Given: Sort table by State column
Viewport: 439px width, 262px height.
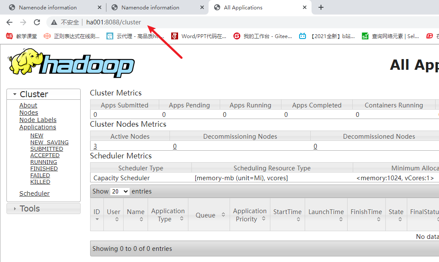Looking at the screenshot, I should pos(396,214).
